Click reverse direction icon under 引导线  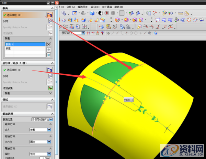50,76
